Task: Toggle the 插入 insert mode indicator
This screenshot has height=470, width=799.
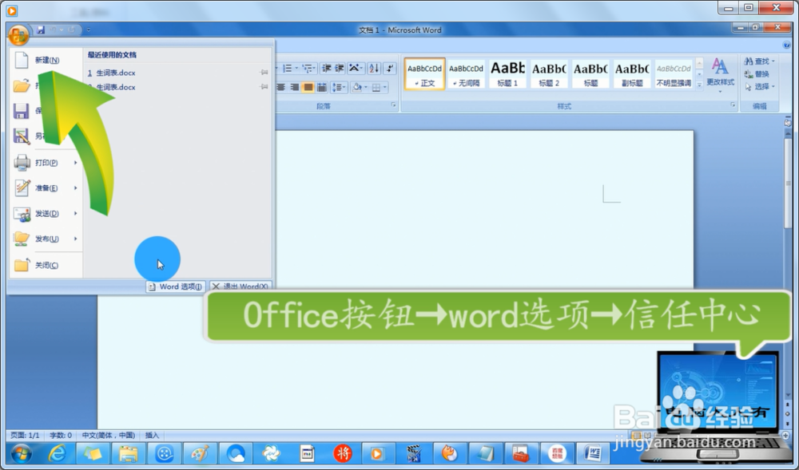Action: point(153,436)
